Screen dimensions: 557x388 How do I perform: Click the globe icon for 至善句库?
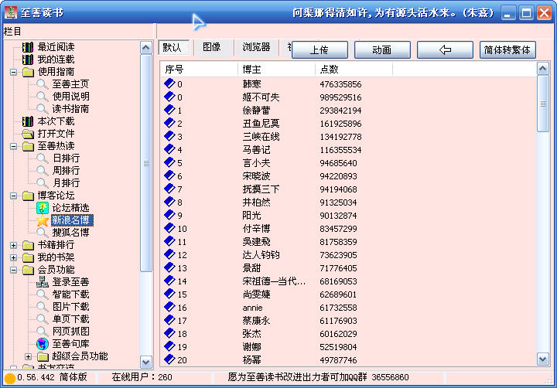pos(43,344)
